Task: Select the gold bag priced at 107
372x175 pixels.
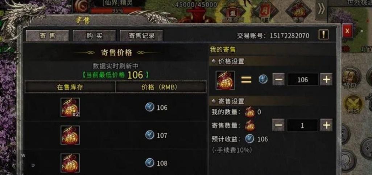Action: [x=70, y=135]
